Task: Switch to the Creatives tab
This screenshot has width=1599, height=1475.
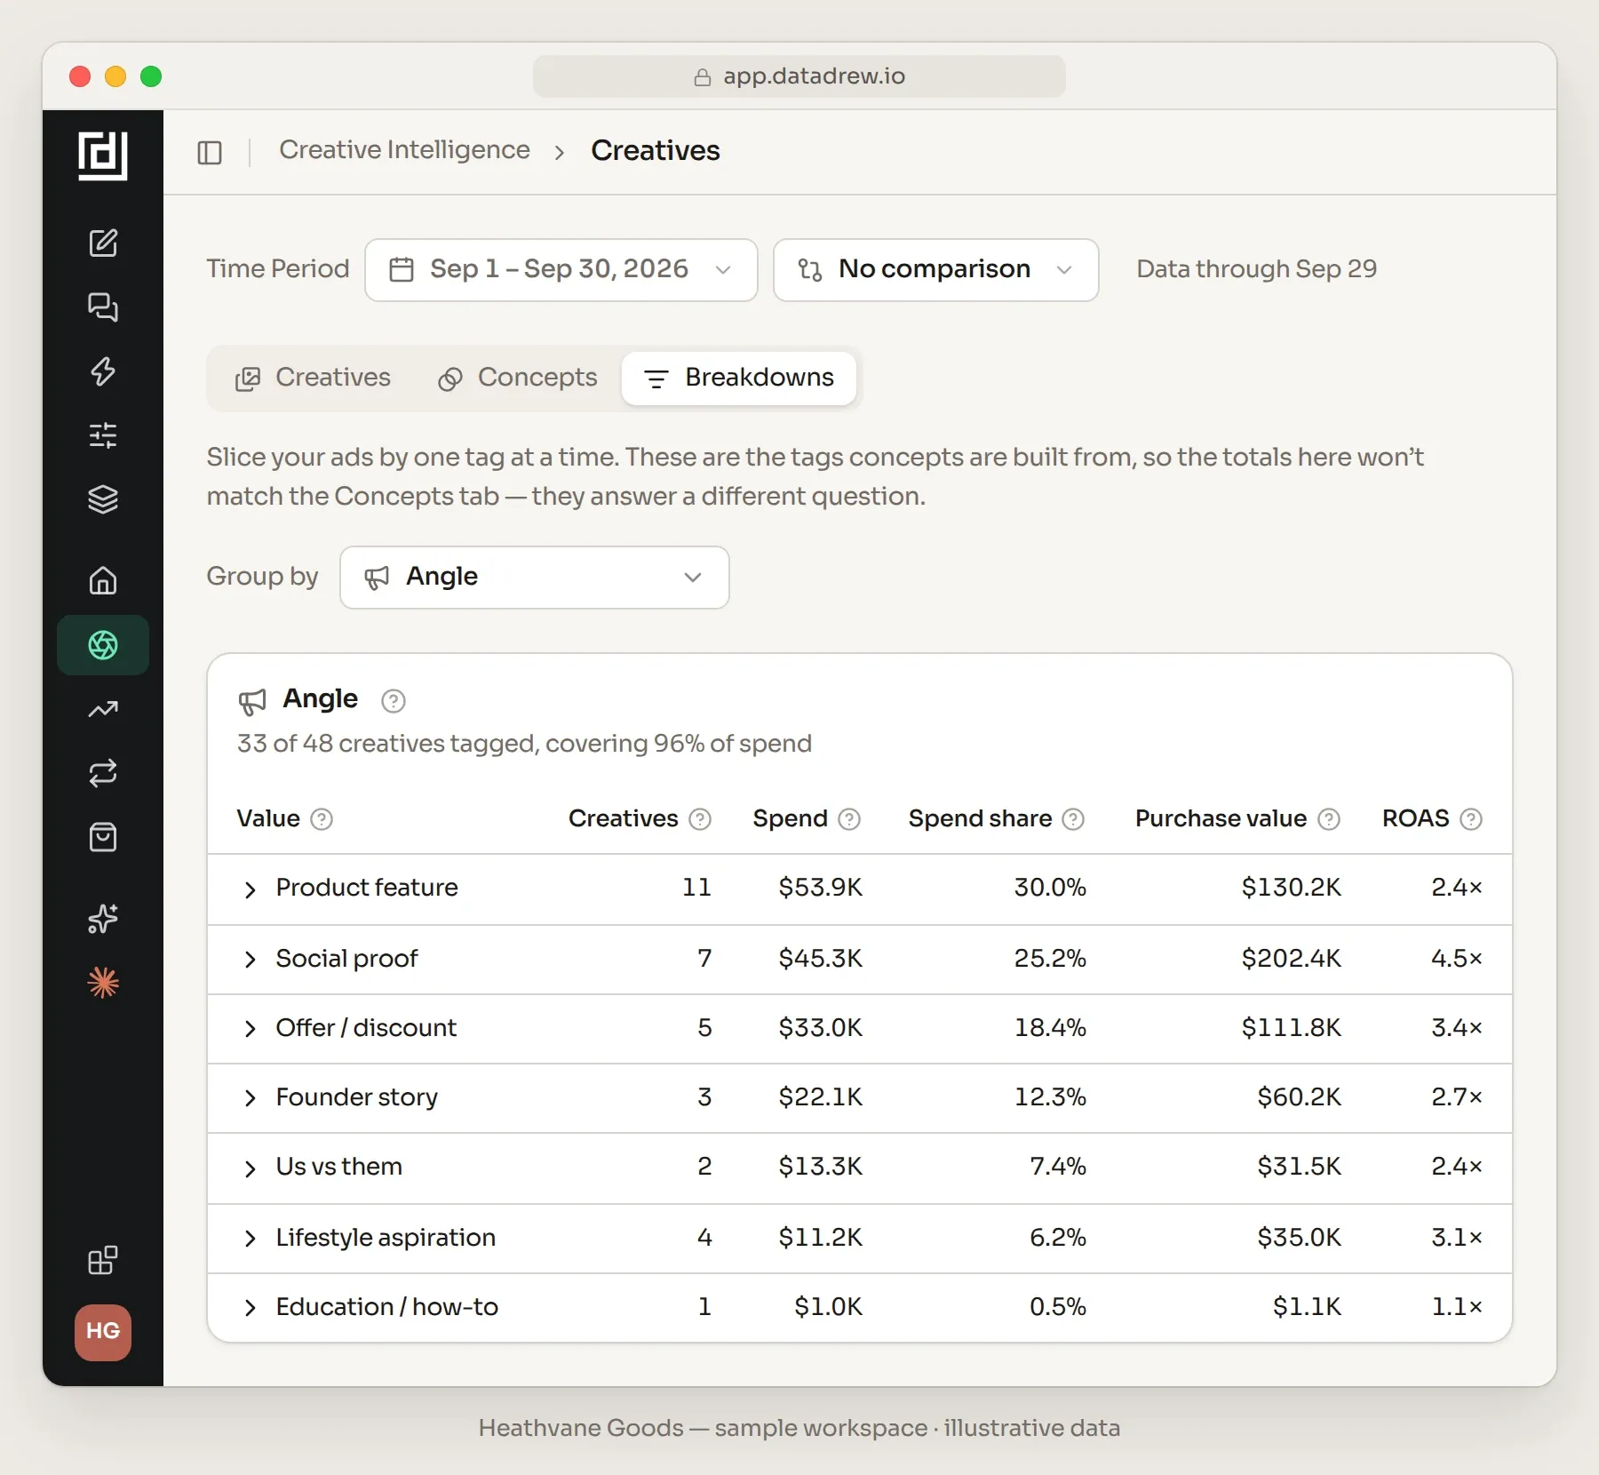Action: pyautogui.click(x=313, y=379)
